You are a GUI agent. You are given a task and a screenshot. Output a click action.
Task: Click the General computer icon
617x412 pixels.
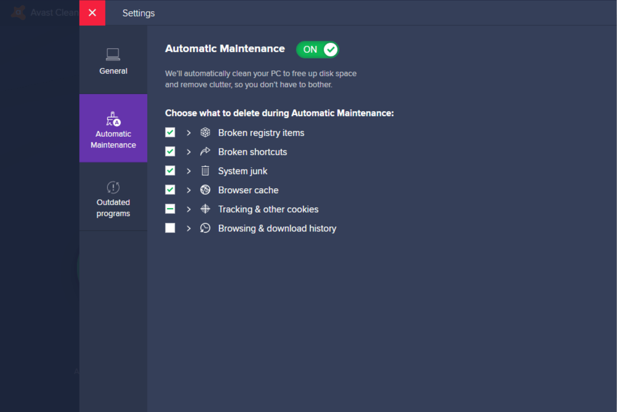113,54
